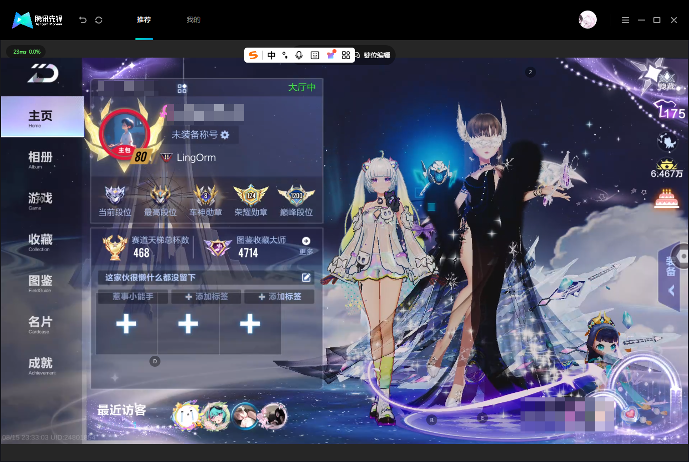Click the pink heart like icon
The width and height of the screenshot is (689, 462).
click(x=630, y=415)
